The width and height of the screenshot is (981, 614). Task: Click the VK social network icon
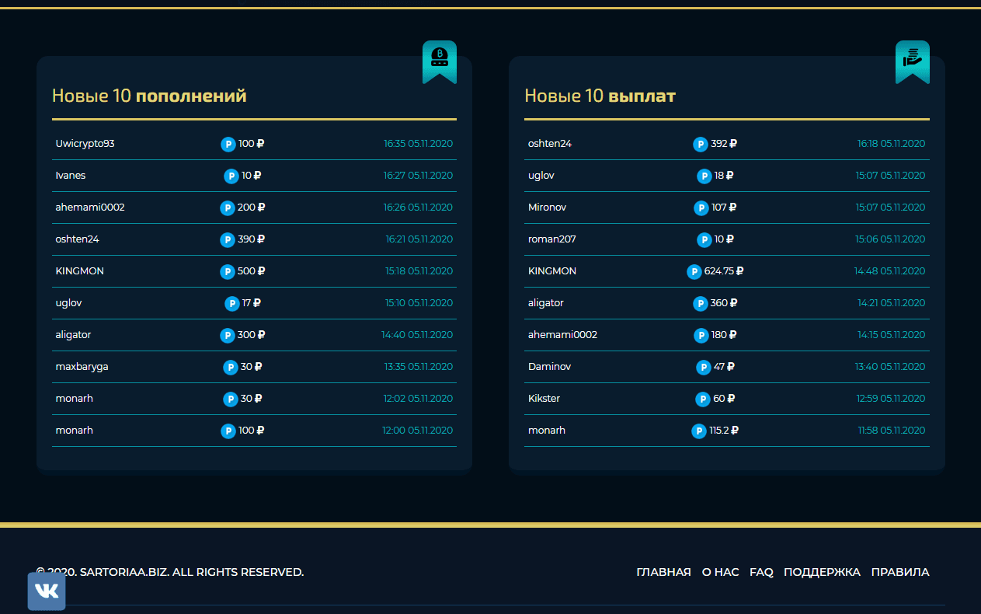click(47, 591)
